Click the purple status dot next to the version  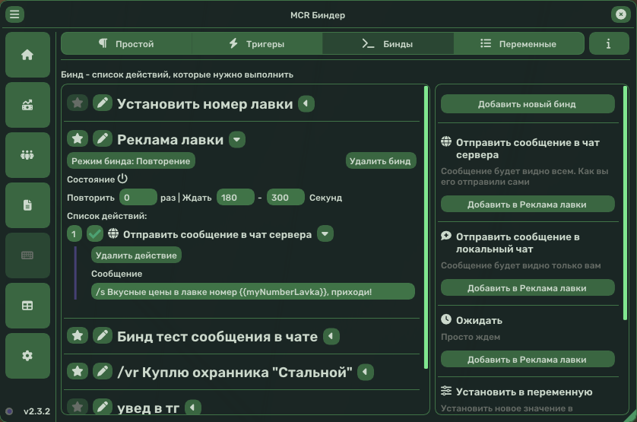(9, 411)
